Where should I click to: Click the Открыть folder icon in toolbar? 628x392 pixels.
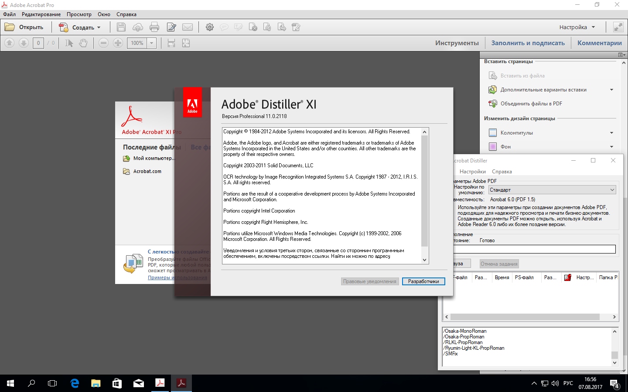pos(10,27)
